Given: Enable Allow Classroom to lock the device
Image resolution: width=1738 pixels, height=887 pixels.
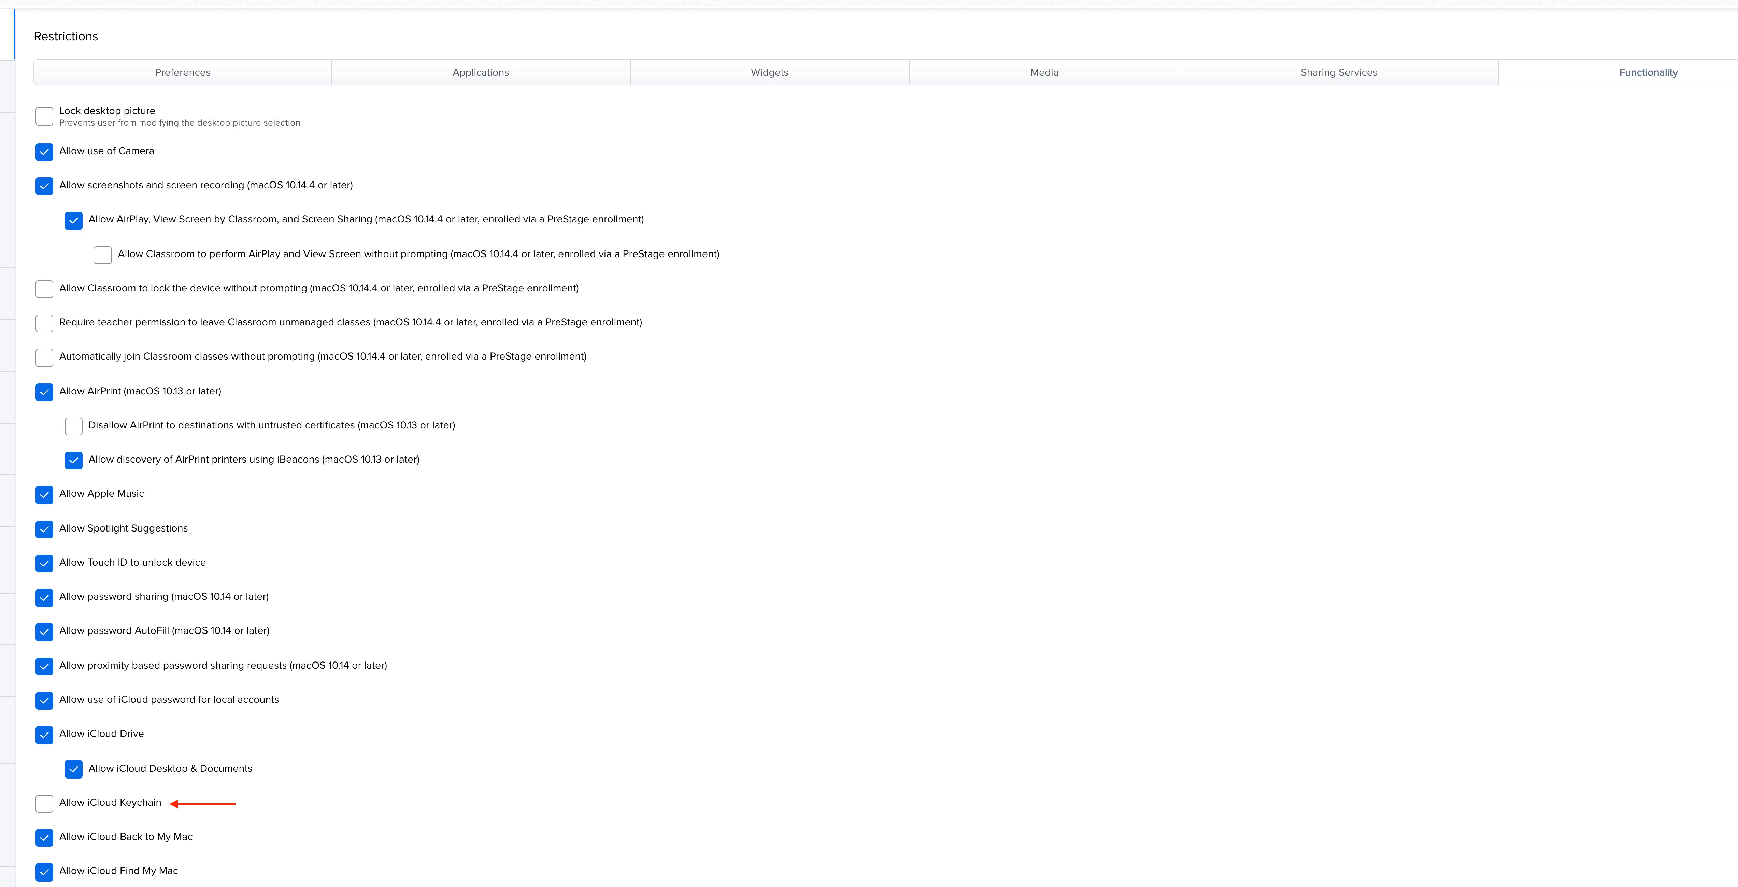Looking at the screenshot, I should 44,289.
